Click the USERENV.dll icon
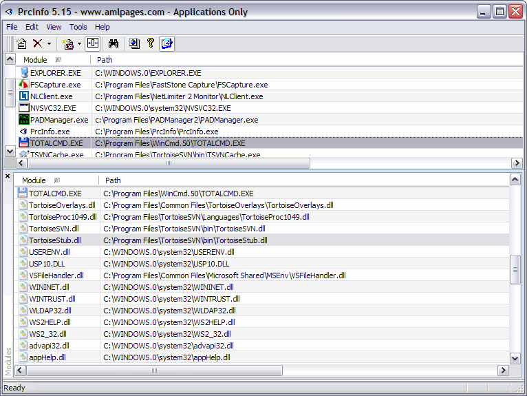Screen dimensions: 527x396 [23, 251]
